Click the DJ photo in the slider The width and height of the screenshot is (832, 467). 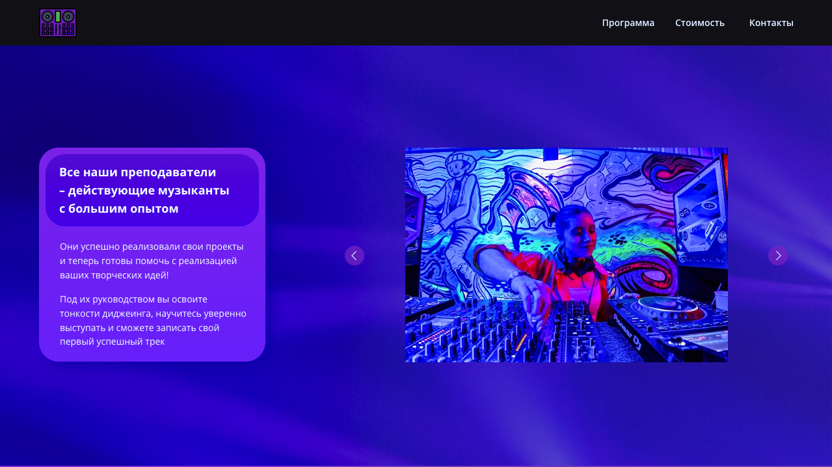[567, 255]
